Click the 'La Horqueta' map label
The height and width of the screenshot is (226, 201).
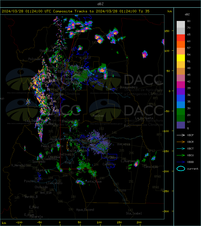coord(144,118)
